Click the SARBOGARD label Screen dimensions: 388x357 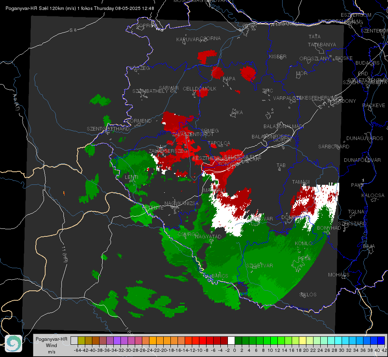pos(334,147)
